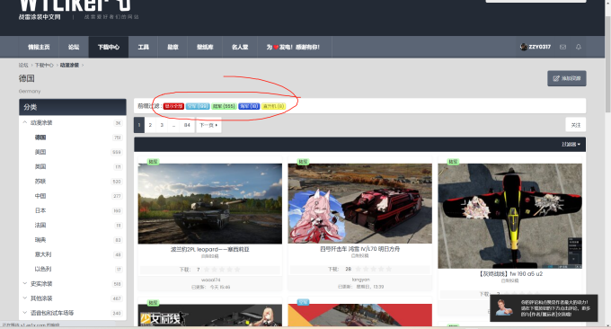Click the green tag on Leopard 2PL thumbnail

[x=153, y=162]
